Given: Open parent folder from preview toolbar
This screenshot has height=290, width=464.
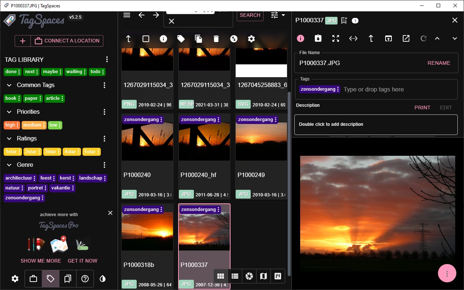Looking at the screenshot, I should tap(371, 38).
